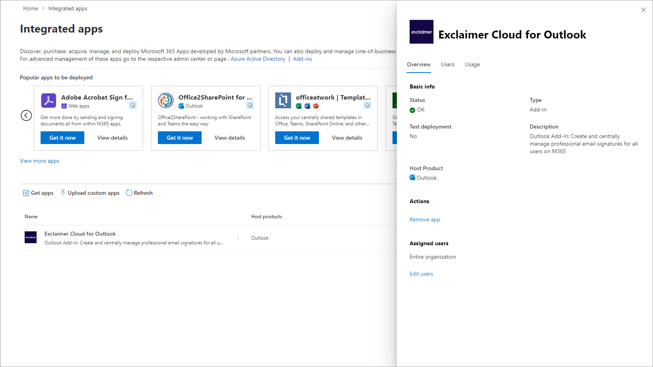Click Edit users link

pyautogui.click(x=422, y=274)
